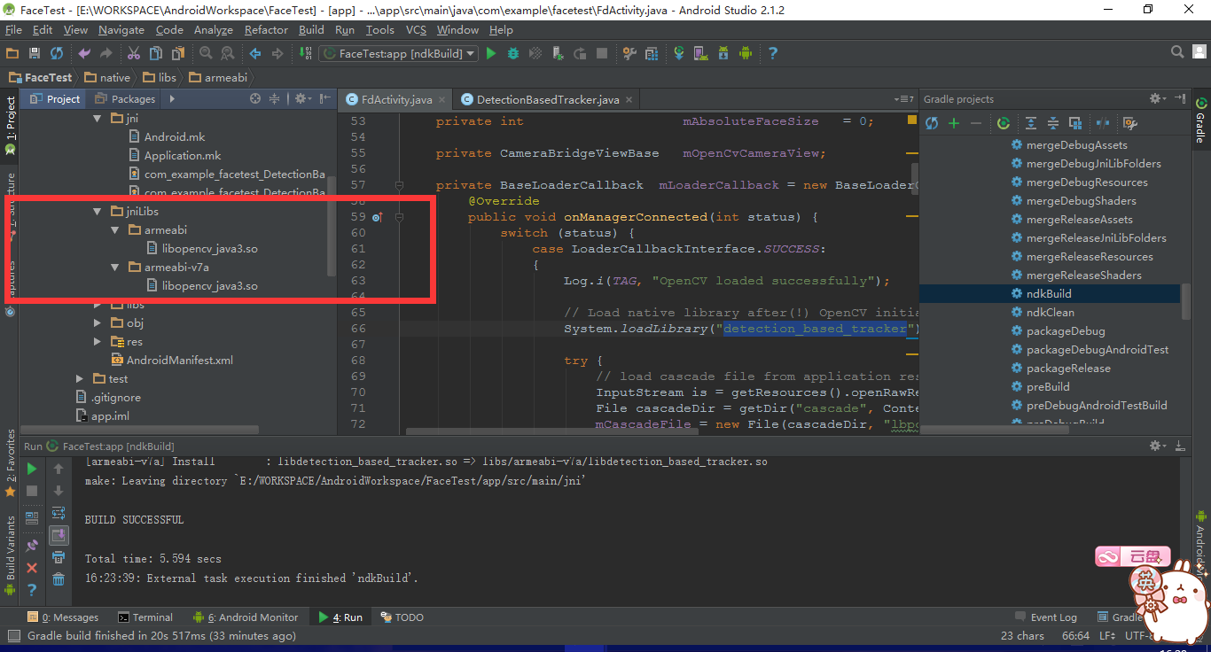
Task: Click the Find magnifier icon
Action: (x=206, y=53)
